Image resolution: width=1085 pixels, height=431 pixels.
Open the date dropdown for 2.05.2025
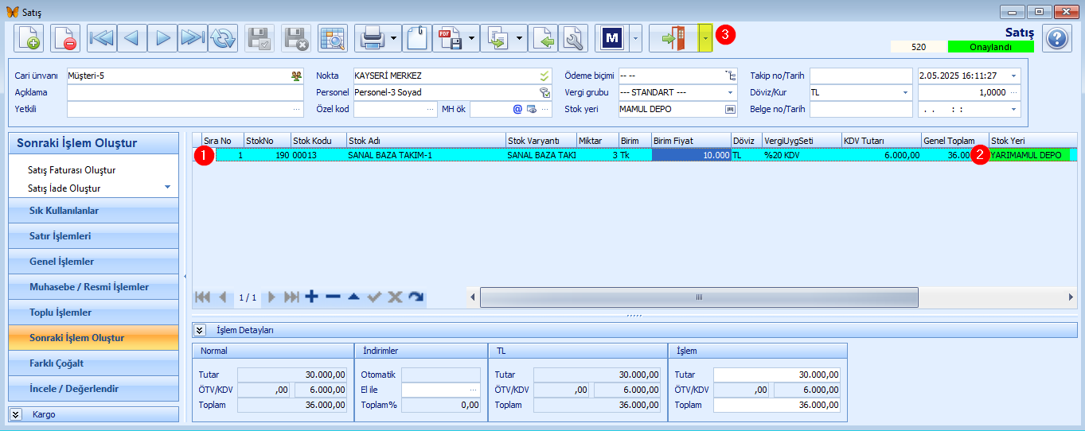click(1014, 76)
